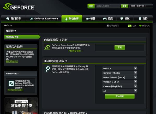The height and width of the screenshot is (114, 156).
Task: Expand the GeForce 10 Series dropdown
Action: click(120, 73)
